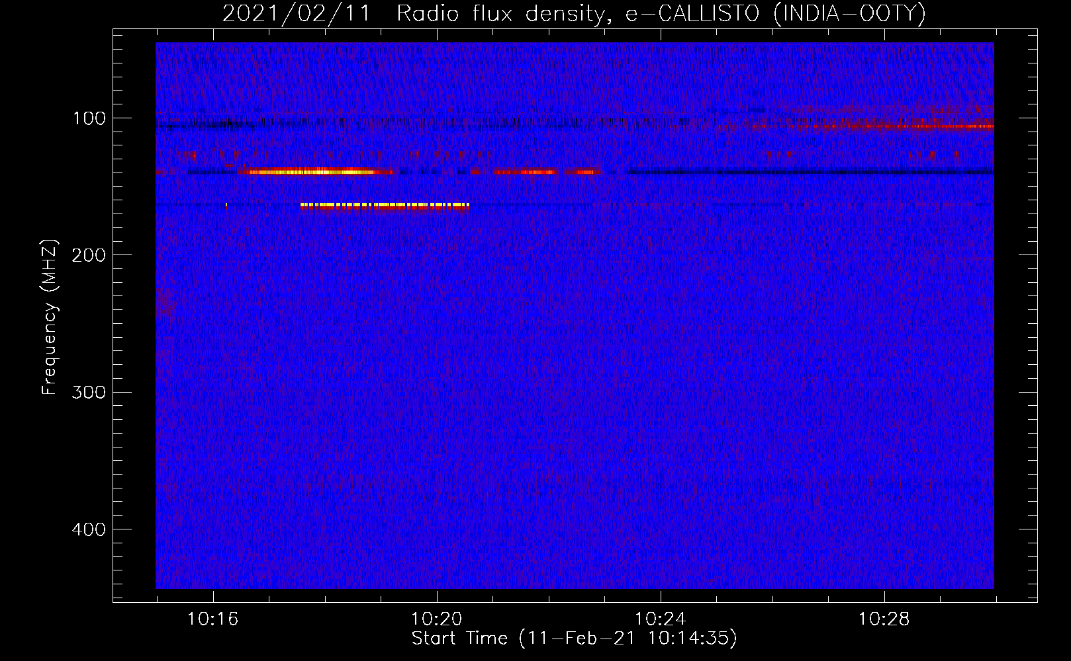Select the 'Start Time (11-Feb-21 10:14:35)' axis label
Screen dimensions: 1071x661
coord(574,639)
